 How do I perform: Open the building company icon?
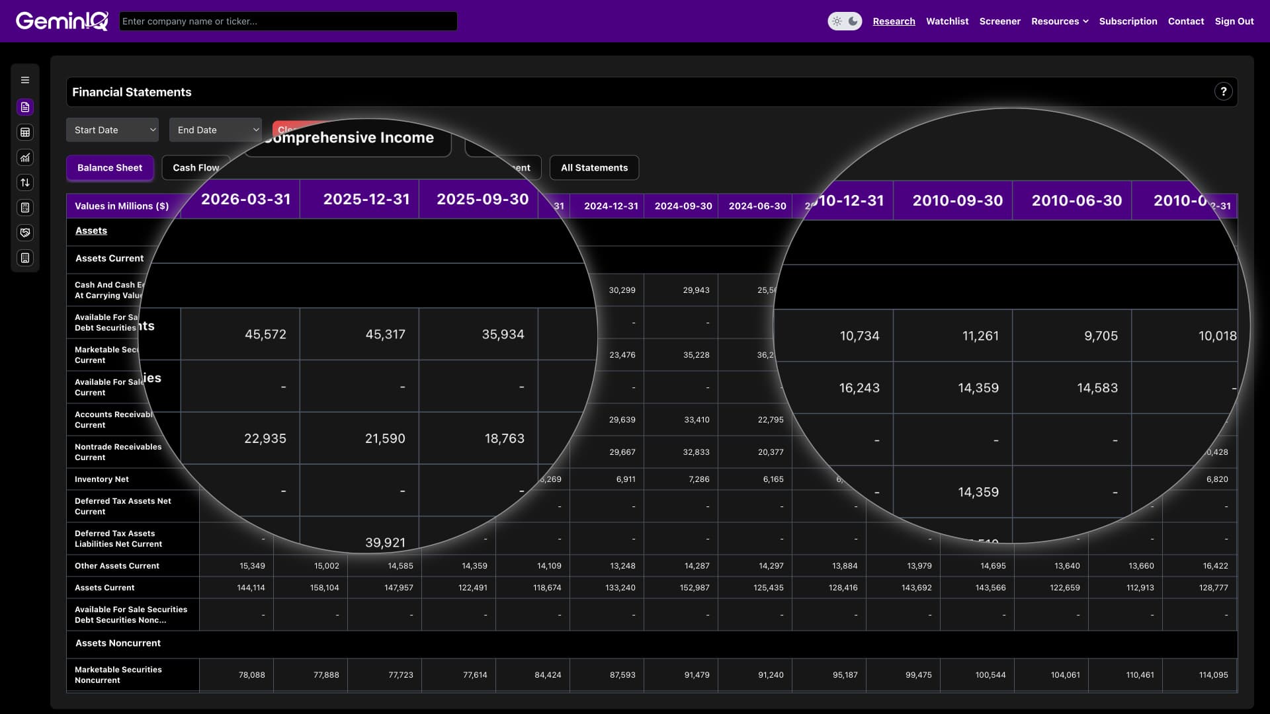pos(25,258)
